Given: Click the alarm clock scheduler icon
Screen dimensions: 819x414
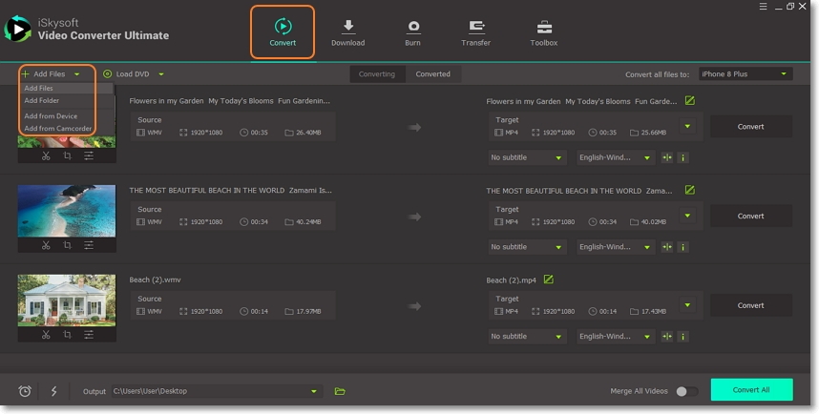Looking at the screenshot, I should [x=25, y=391].
